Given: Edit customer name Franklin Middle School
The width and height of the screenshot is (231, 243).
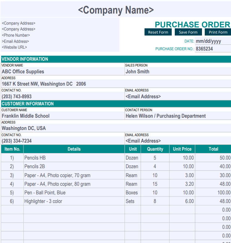Looking at the screenshot, I should click(x=63, y=115).
